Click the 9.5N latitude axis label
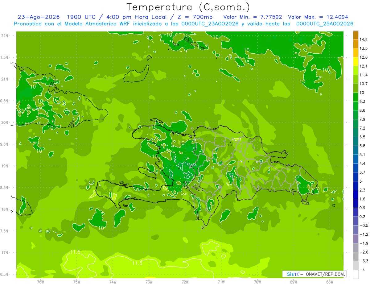This screenshot has height=286, width=370. click(4, 144)
